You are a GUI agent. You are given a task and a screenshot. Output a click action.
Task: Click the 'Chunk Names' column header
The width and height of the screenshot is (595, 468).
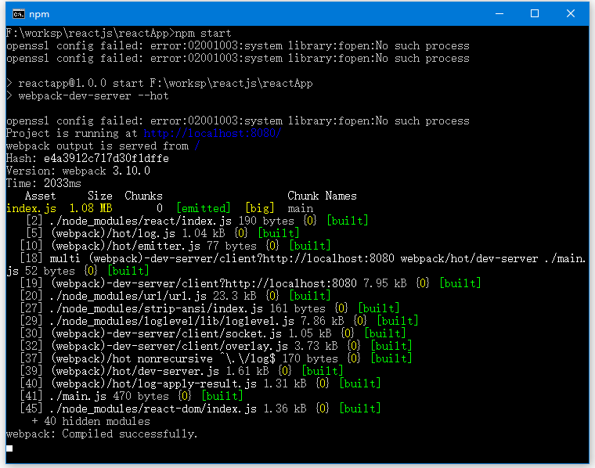pyautogui.click(x=322, y=196)
